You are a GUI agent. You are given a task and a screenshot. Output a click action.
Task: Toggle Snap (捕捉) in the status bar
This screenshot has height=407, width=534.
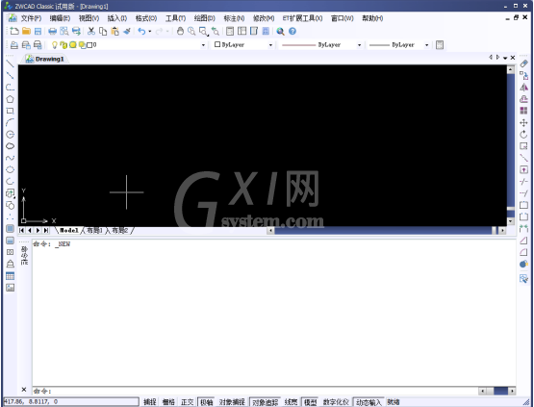150,402
